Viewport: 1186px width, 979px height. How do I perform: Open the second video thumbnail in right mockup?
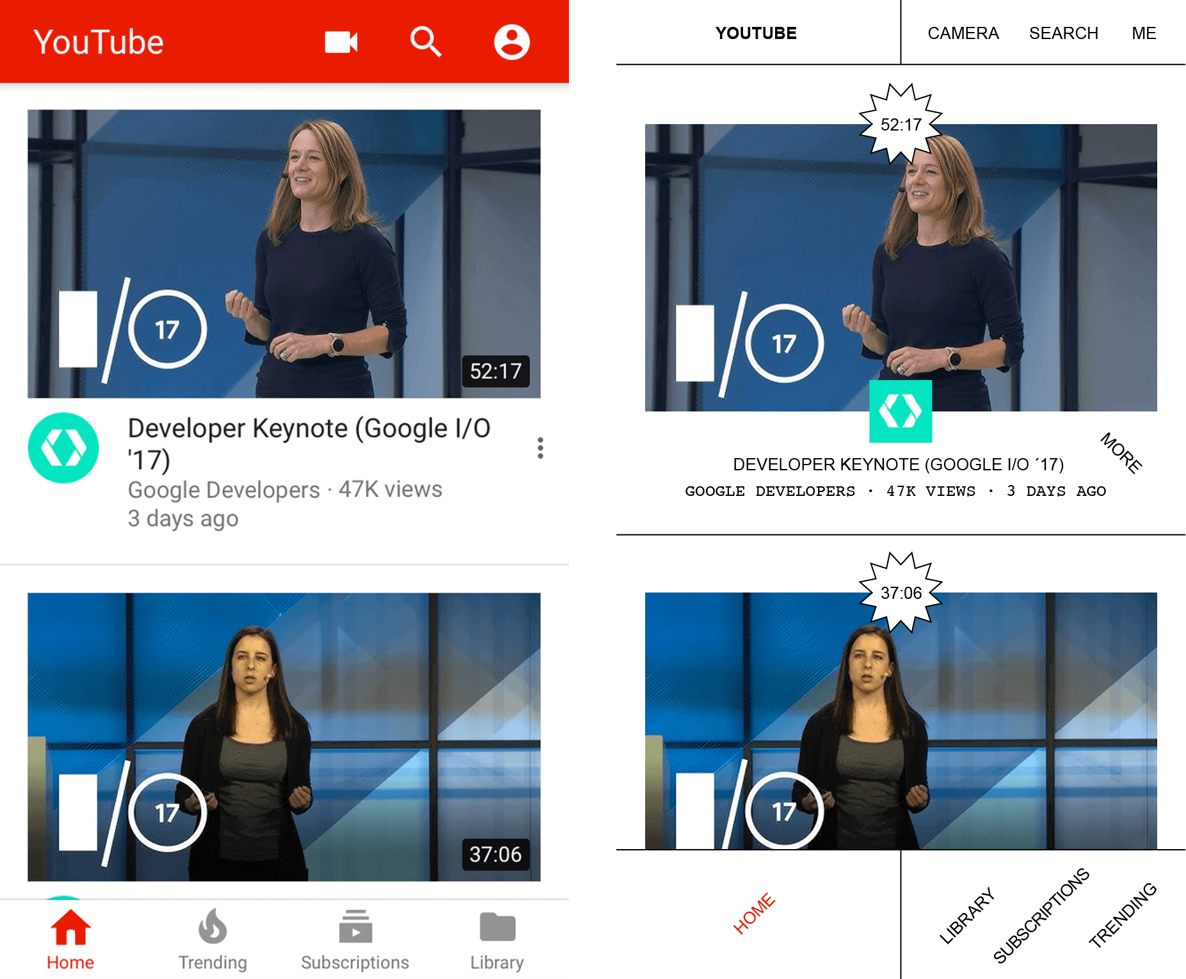pos(901,721)
